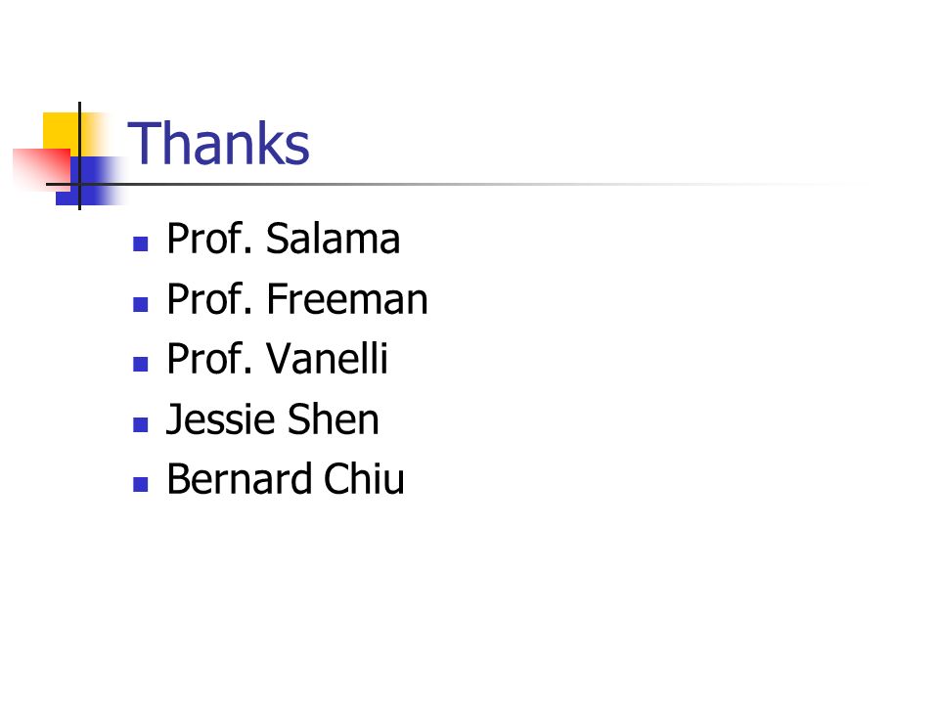
Task: Select the yellow square in the slide logo
Action: click(61, 130)
